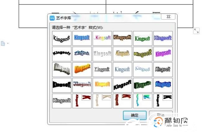Click the document page icon at left margin
The width and height of the screenshot is (203, 139).
coord(3,43)
